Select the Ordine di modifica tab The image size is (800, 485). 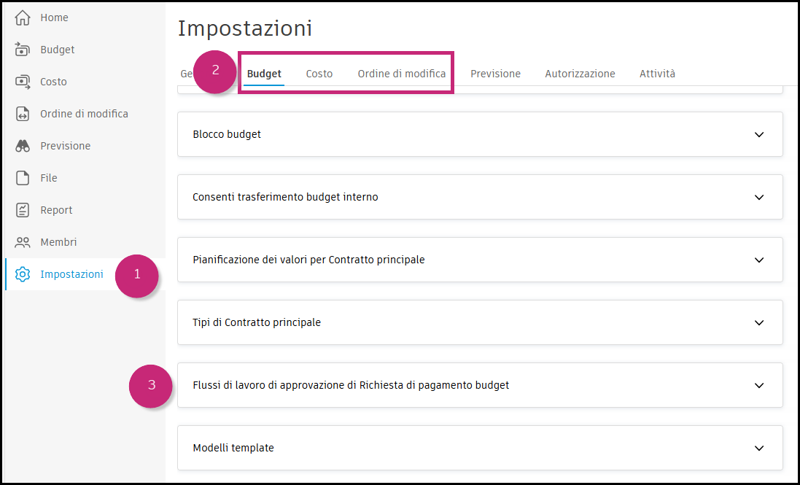[401, 73]
